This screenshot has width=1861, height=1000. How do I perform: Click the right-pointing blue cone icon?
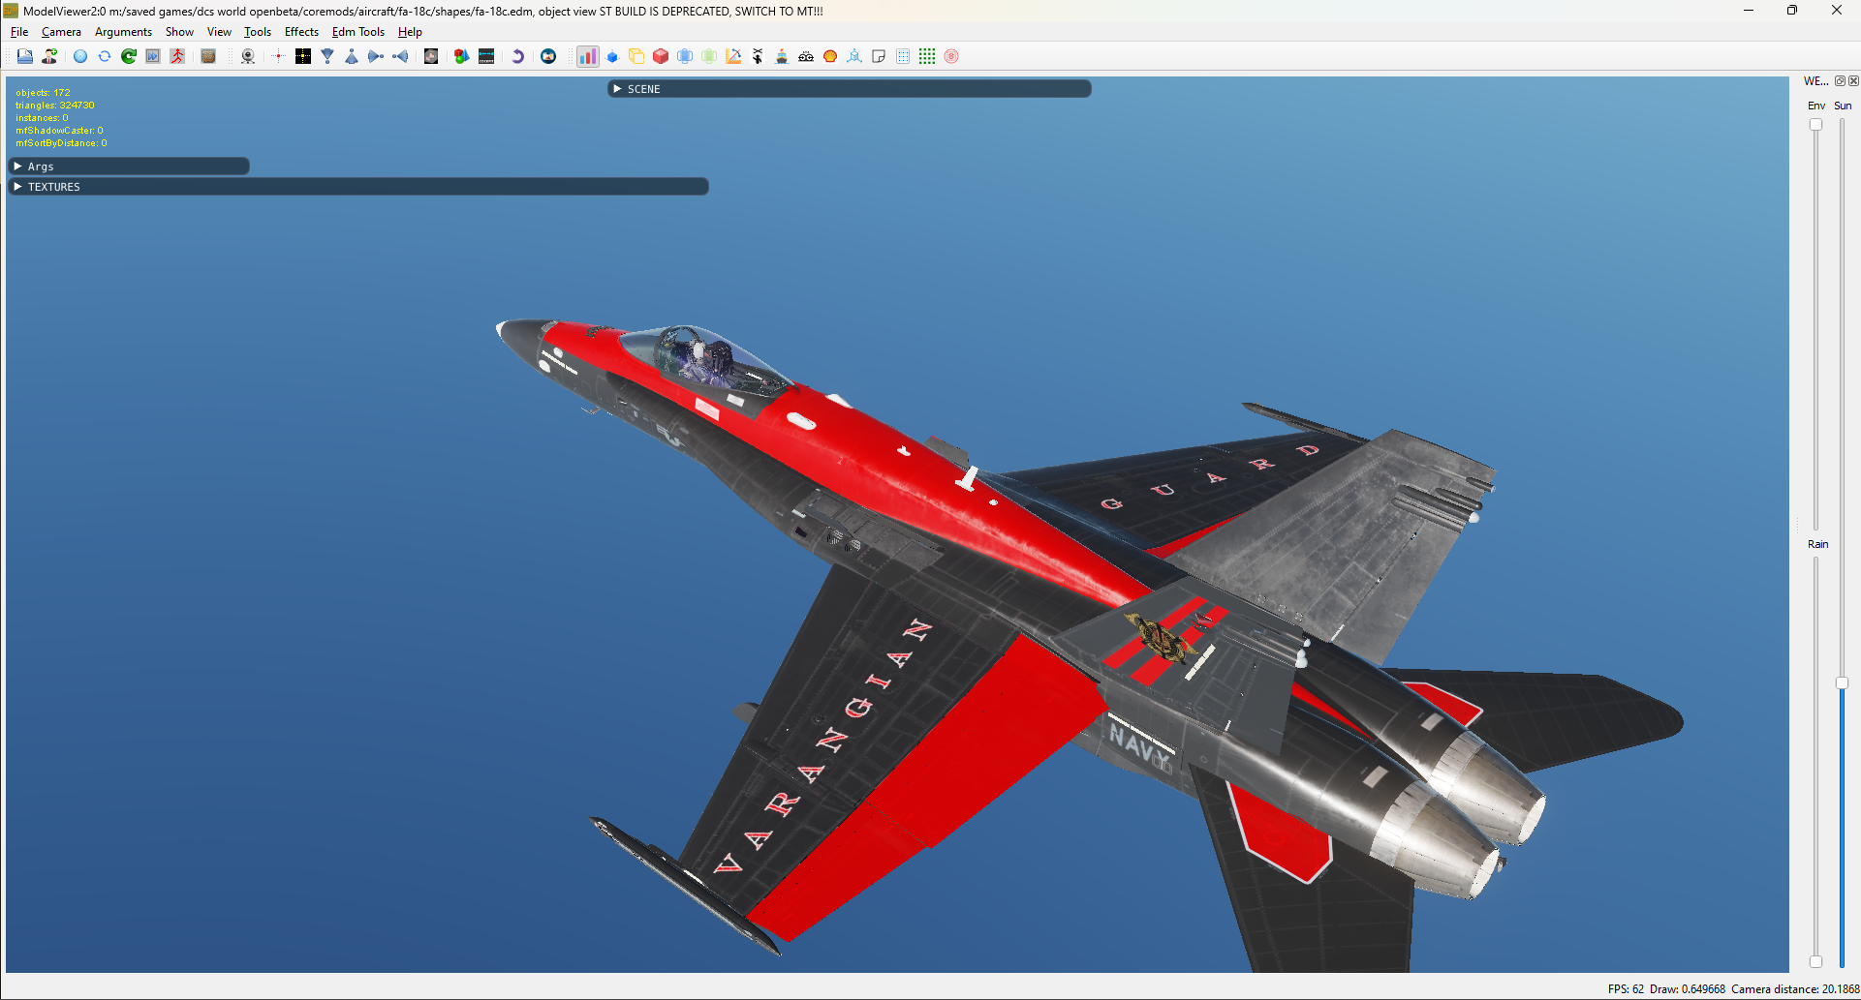pos(376,56)
